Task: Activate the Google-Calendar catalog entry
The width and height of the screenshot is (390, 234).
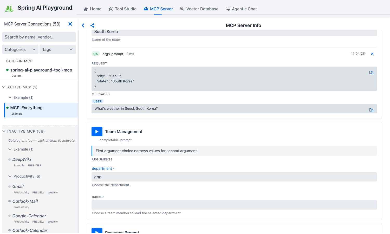Action: pos(29,216)
